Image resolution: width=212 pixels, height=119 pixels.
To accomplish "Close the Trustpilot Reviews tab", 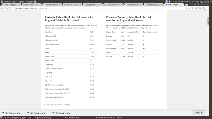I will 121,5.
